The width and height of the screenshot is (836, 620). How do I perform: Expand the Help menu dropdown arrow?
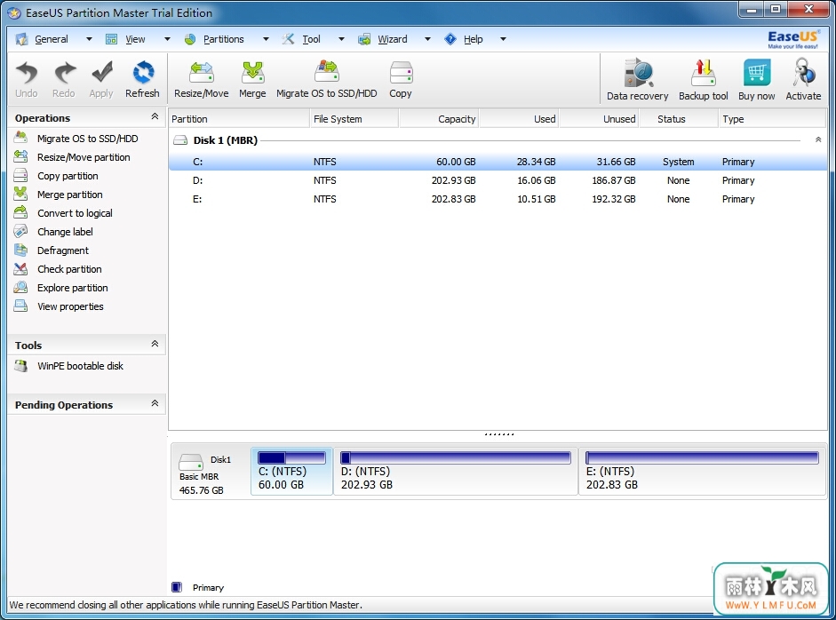503,39
